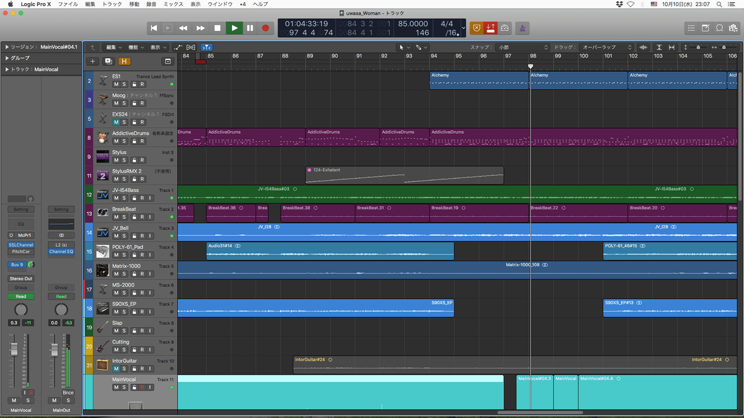Click the Bus 9 send button
Screen dimensions: 744x418
click(x=17, y=264)
